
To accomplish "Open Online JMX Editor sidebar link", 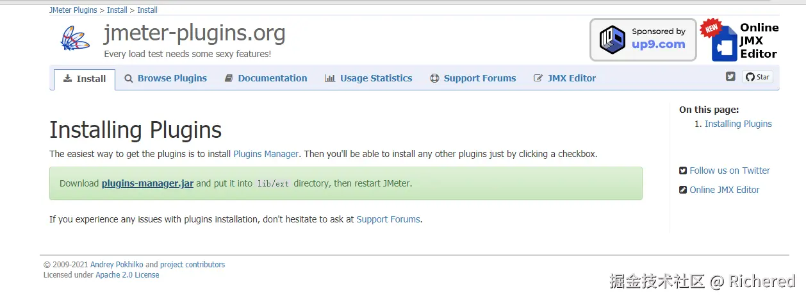I will (725, 190).
